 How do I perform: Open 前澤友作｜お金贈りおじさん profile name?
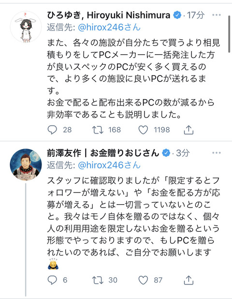[103, 153]
